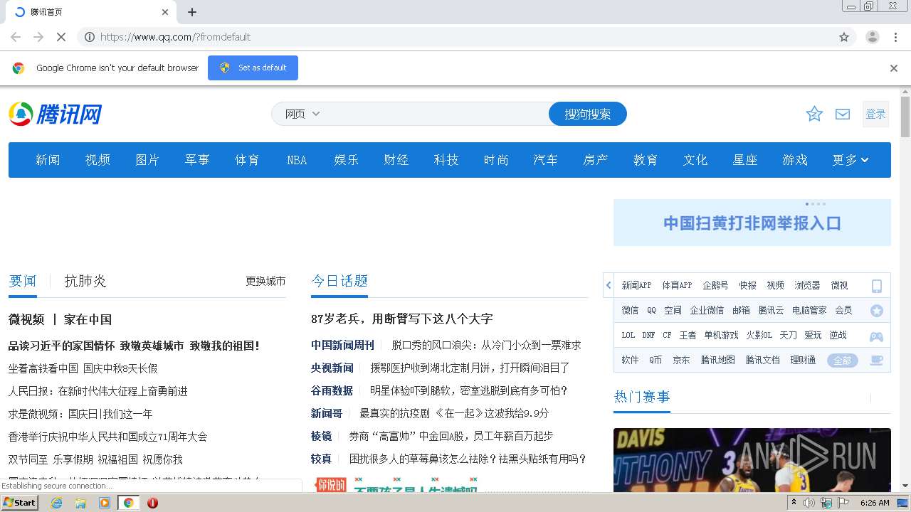911x512 pixels.
Task: Click the 登录 login button
Action: tap(875, 114)
